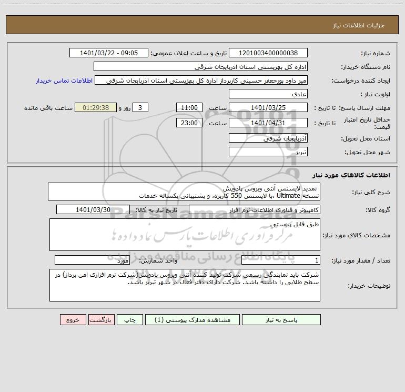Image resolution: width=405 pixels, height=392 pixels.
Task: Click delivery city field تبریز
Action: [x=268, y=152]
